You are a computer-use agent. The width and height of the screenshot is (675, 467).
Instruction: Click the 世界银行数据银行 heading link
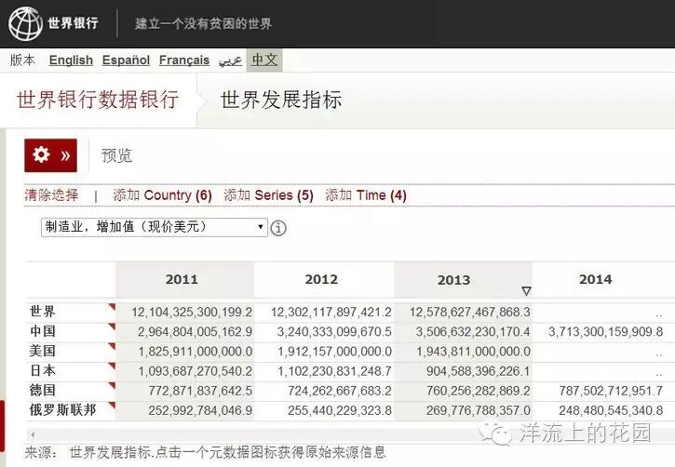pos(98,100)
